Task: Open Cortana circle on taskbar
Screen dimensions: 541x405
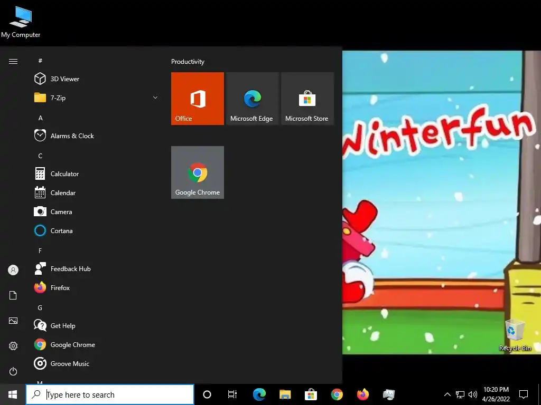Action: pyautogui.click(x=207, y=394)
